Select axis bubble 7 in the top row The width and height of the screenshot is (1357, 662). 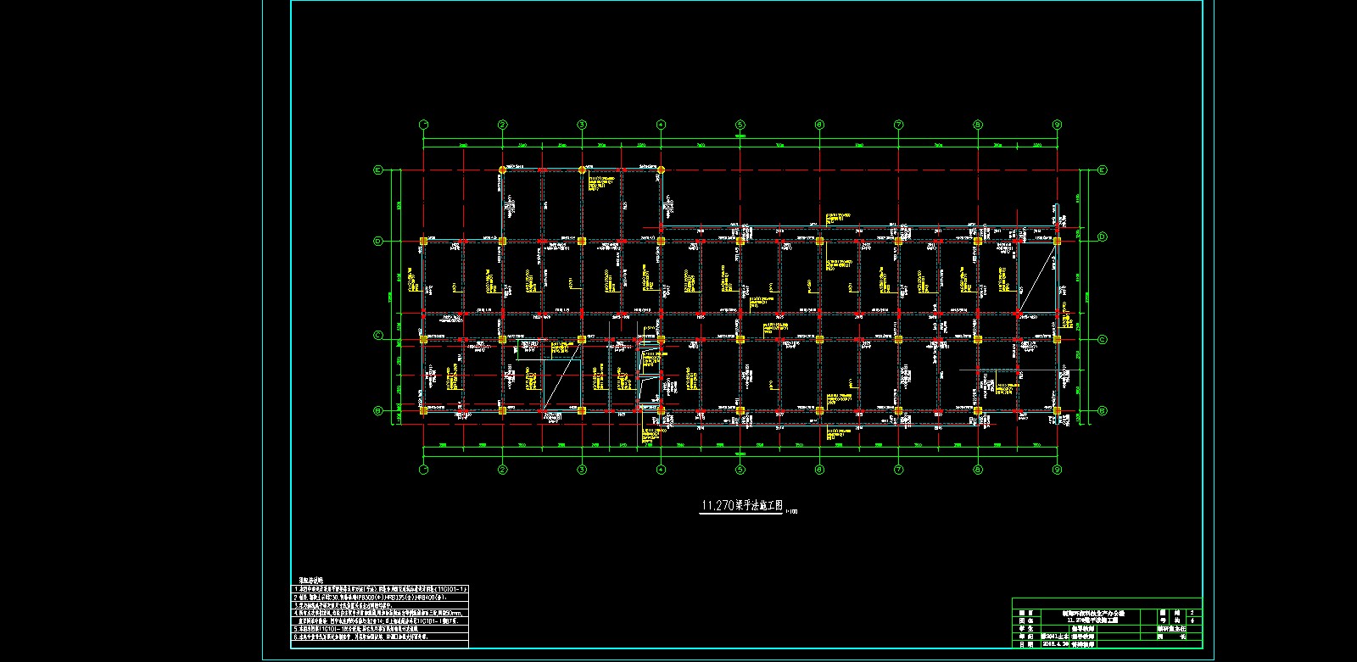(898, 125)
